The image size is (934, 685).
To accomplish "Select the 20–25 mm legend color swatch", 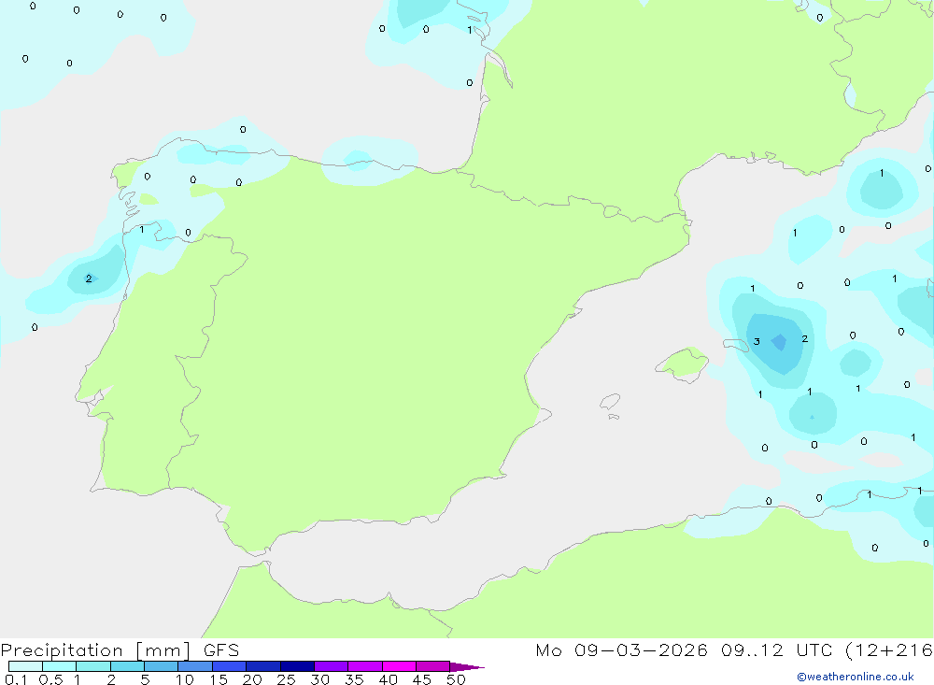I will click(x=263, y=666).
